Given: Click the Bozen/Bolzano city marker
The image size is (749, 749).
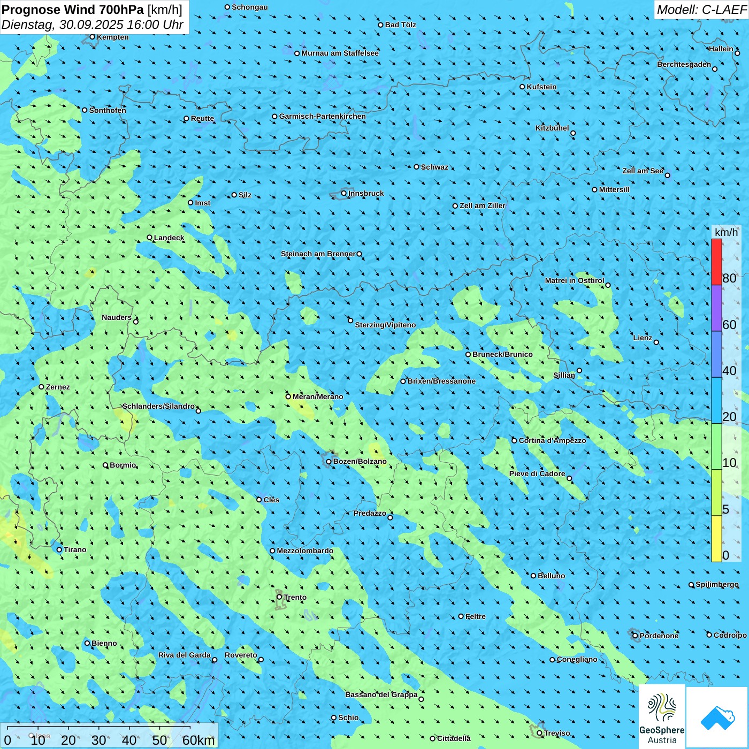Looking at the screenshot, I should click(328, 462).
